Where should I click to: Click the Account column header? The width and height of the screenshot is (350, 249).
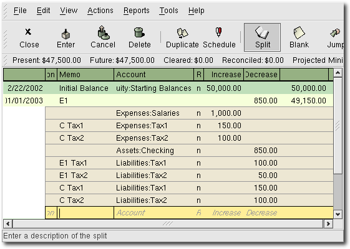pos(154,74)
